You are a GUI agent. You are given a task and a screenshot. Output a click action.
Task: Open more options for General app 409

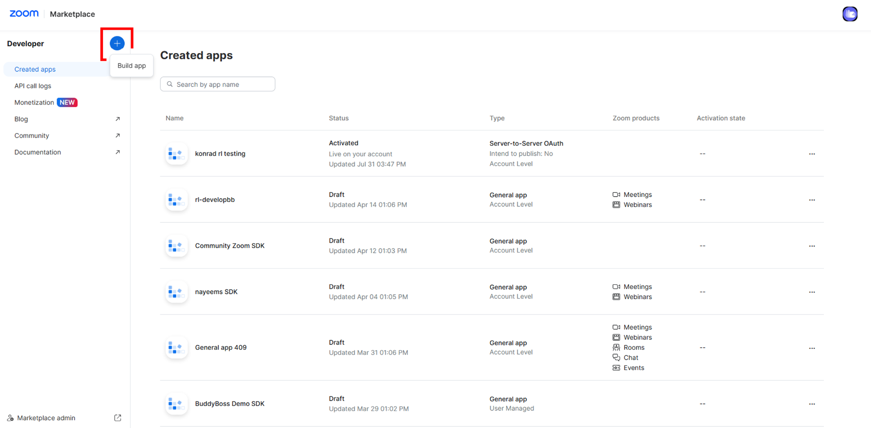[812, 348]
